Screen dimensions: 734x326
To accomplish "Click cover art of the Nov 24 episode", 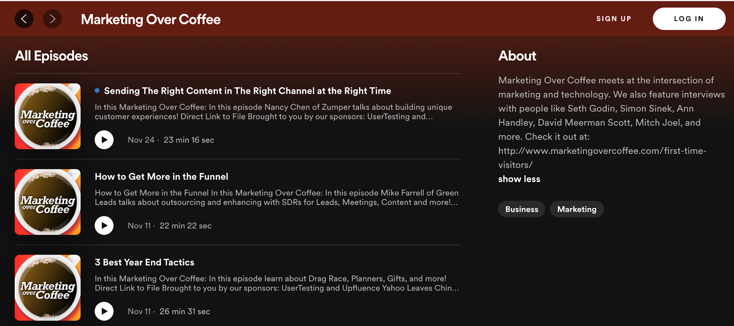I will 48,116.
